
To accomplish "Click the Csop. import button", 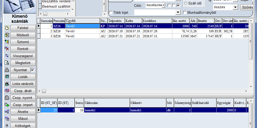I will click(x=23, y=105).
